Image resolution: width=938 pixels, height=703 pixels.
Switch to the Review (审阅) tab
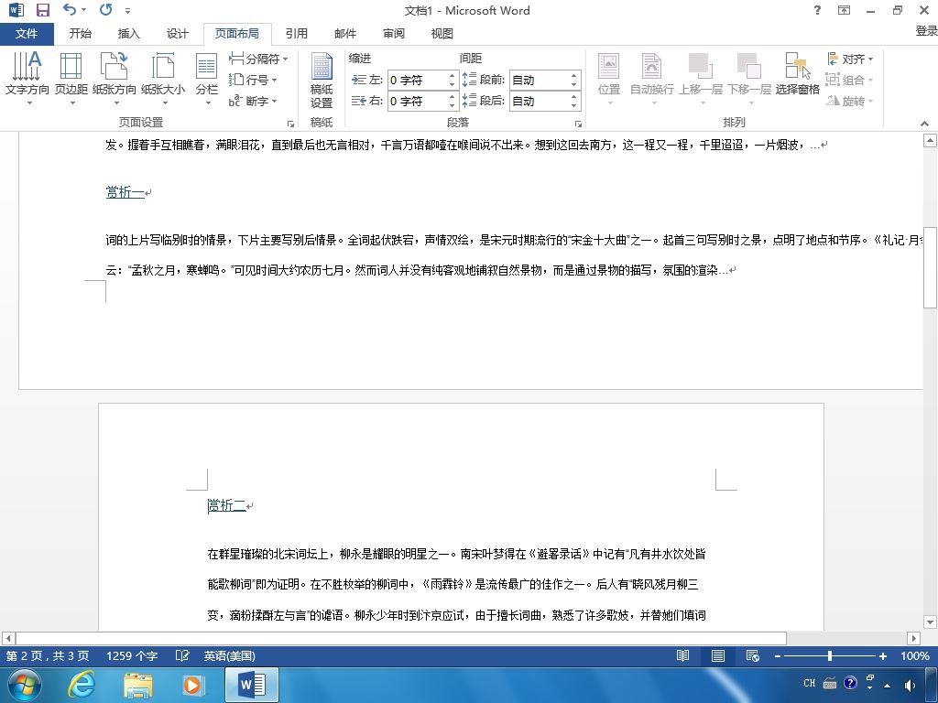tap(394, 34)
